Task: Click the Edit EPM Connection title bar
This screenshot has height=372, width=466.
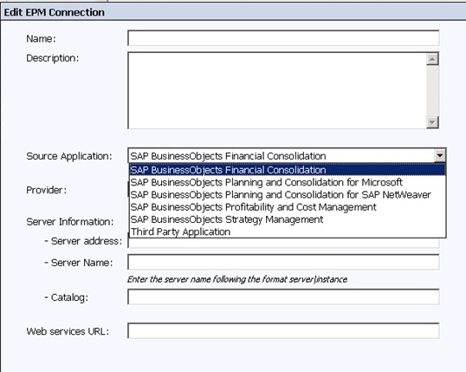Action: (233, 12)
